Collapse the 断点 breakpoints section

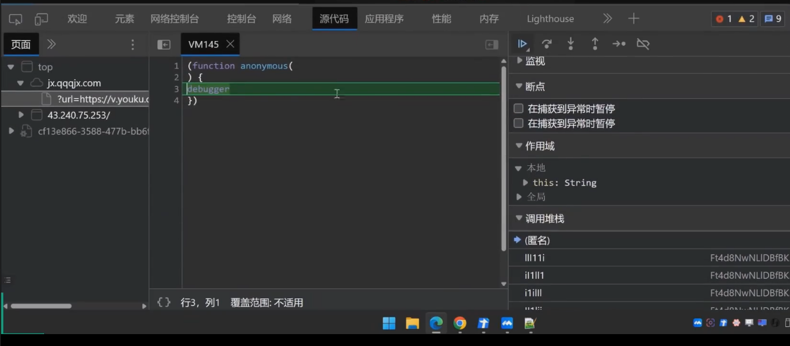(519, 86)
